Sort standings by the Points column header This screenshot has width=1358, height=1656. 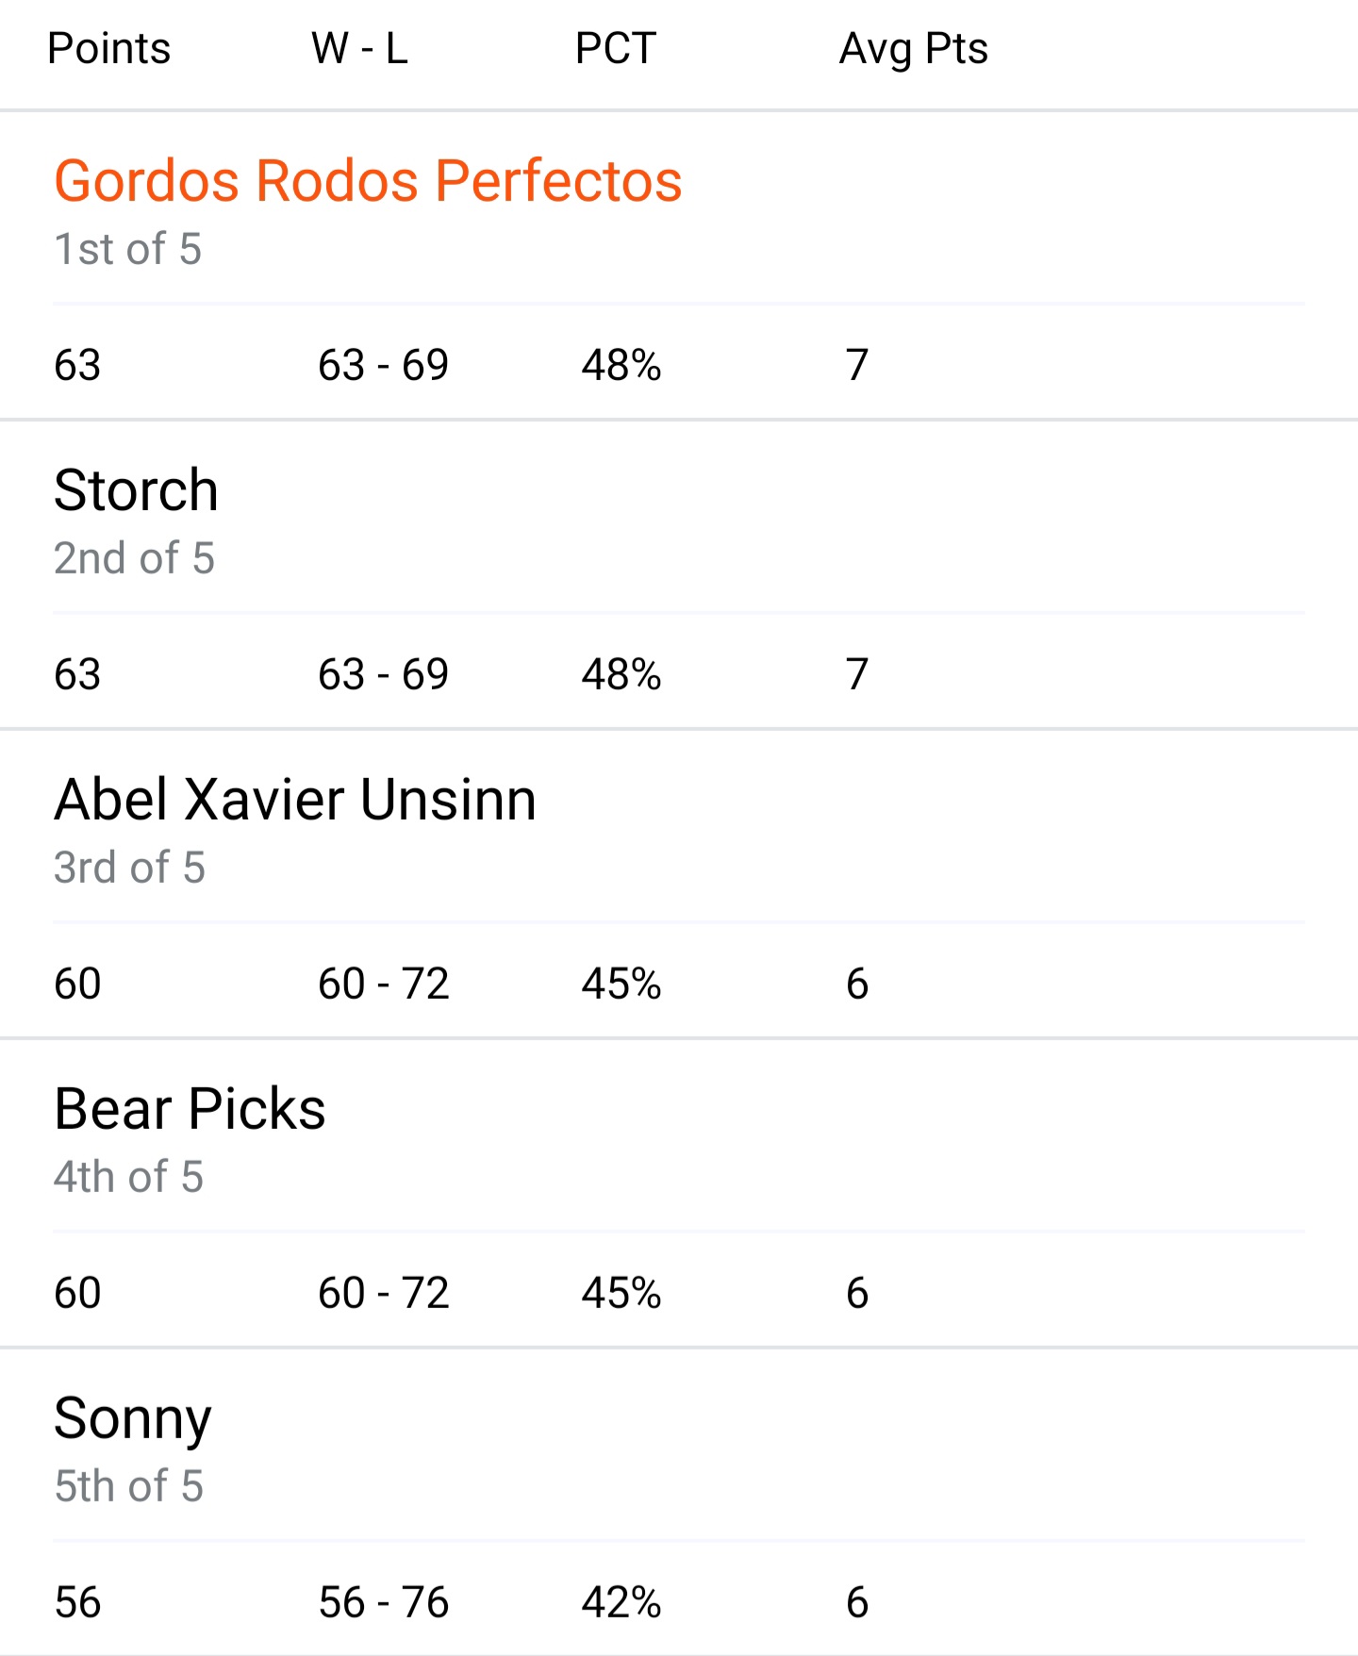[108, 48]
